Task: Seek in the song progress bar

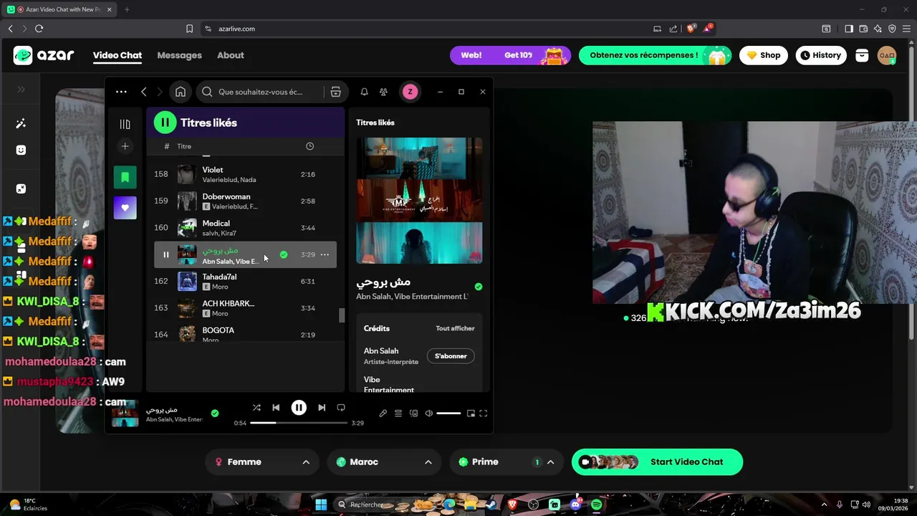Action: click(x=299, y=423)
